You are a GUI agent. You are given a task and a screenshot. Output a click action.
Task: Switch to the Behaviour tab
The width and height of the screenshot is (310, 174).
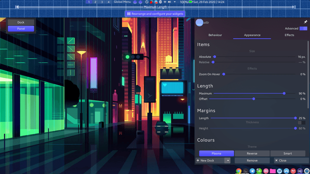pyautogui.click(x=215, y=35)
